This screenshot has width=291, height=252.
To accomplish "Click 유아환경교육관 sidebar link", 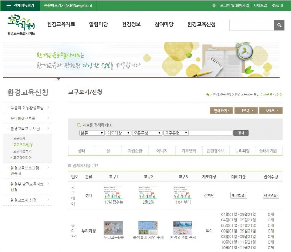I will [x=23, y=118].
